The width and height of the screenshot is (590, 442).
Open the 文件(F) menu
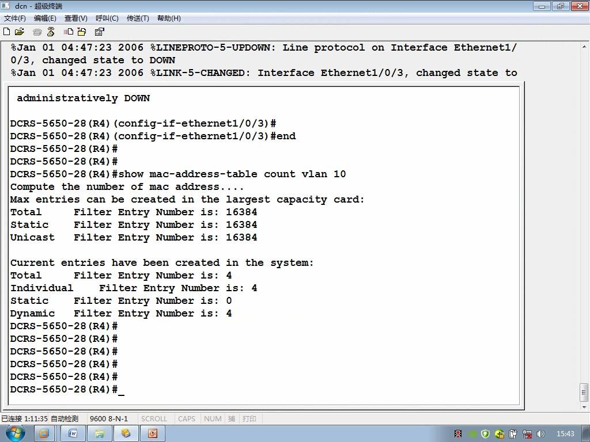[x=15, y=18]
